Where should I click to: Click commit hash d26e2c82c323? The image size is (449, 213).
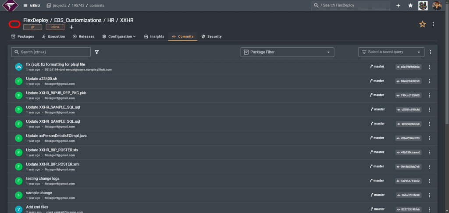(408, 138)
